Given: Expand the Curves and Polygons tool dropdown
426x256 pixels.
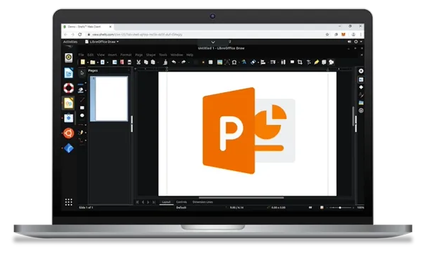Looking at the screenshot, I should tap(86, 133).
